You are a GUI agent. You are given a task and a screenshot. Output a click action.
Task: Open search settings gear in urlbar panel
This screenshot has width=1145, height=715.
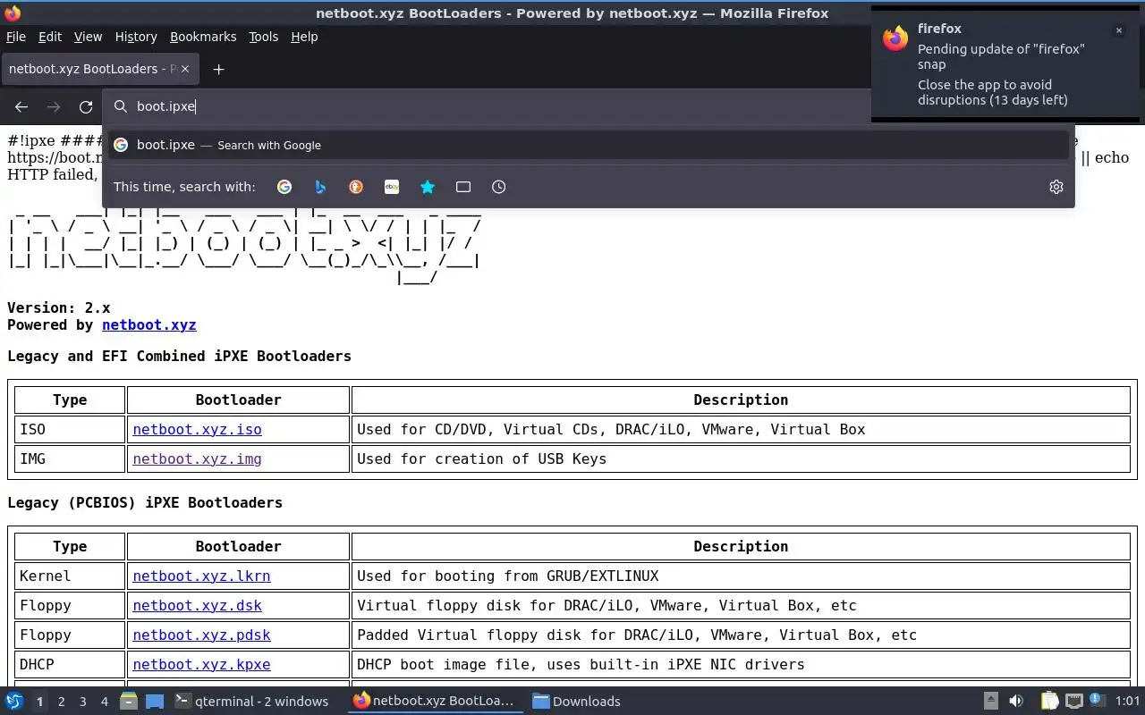[x=1056, y=187]
